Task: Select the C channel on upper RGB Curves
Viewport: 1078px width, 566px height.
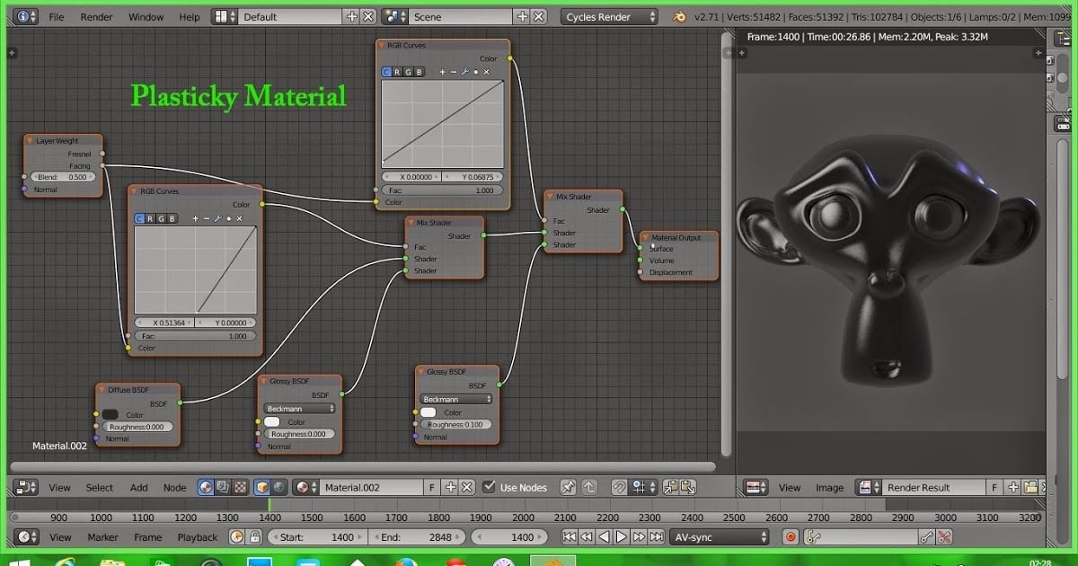Action: click(388, 72)
